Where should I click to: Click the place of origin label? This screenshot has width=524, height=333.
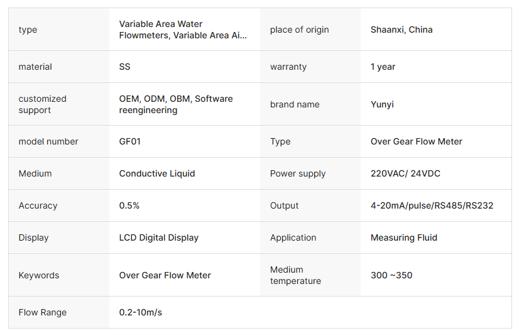click(x=299, y=30)
